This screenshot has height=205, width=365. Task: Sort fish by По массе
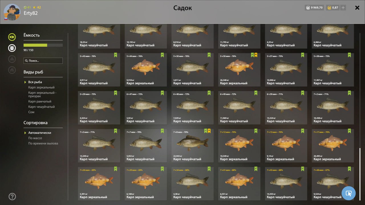click(35, 138)
